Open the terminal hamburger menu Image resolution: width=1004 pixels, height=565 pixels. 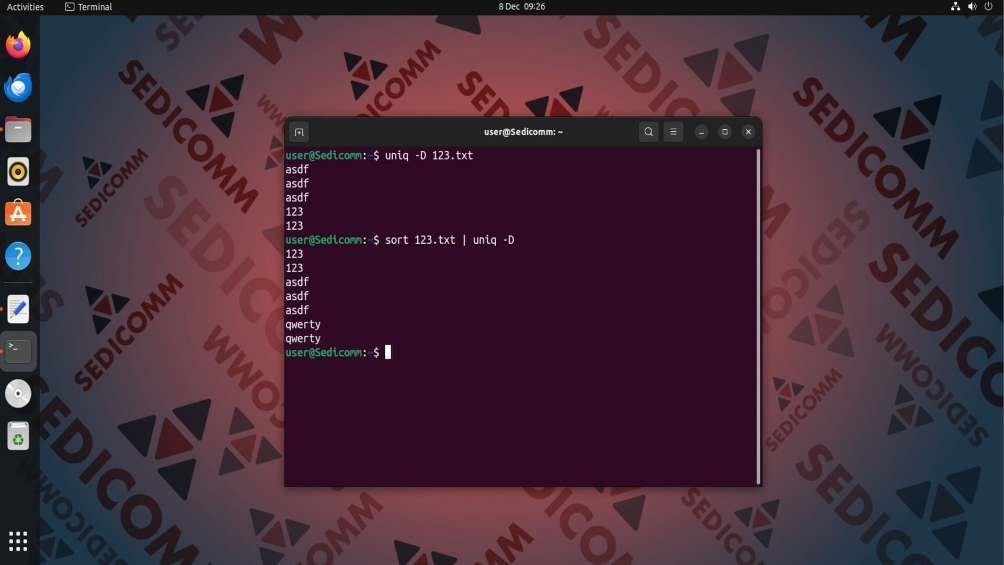(x=673, y=132)
